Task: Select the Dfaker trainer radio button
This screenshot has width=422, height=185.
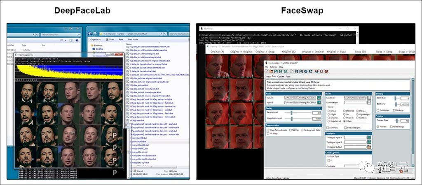Action: 328,111
